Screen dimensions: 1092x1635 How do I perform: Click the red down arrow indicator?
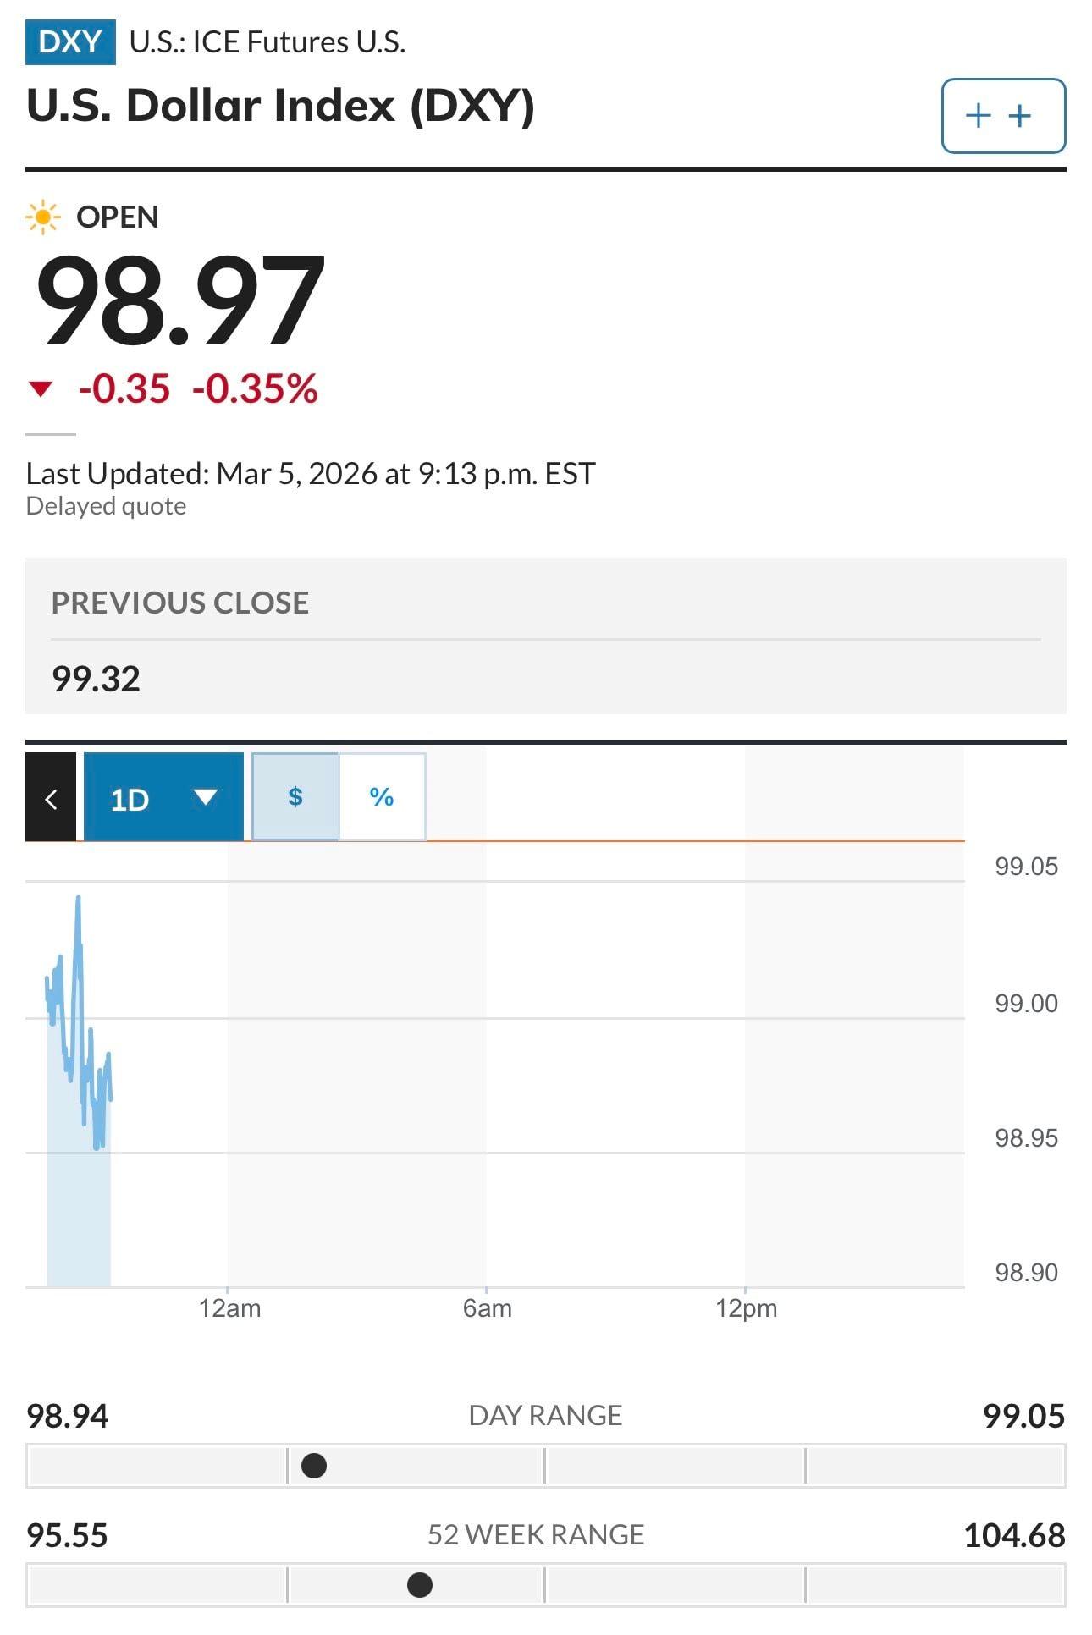click(40, 389)
